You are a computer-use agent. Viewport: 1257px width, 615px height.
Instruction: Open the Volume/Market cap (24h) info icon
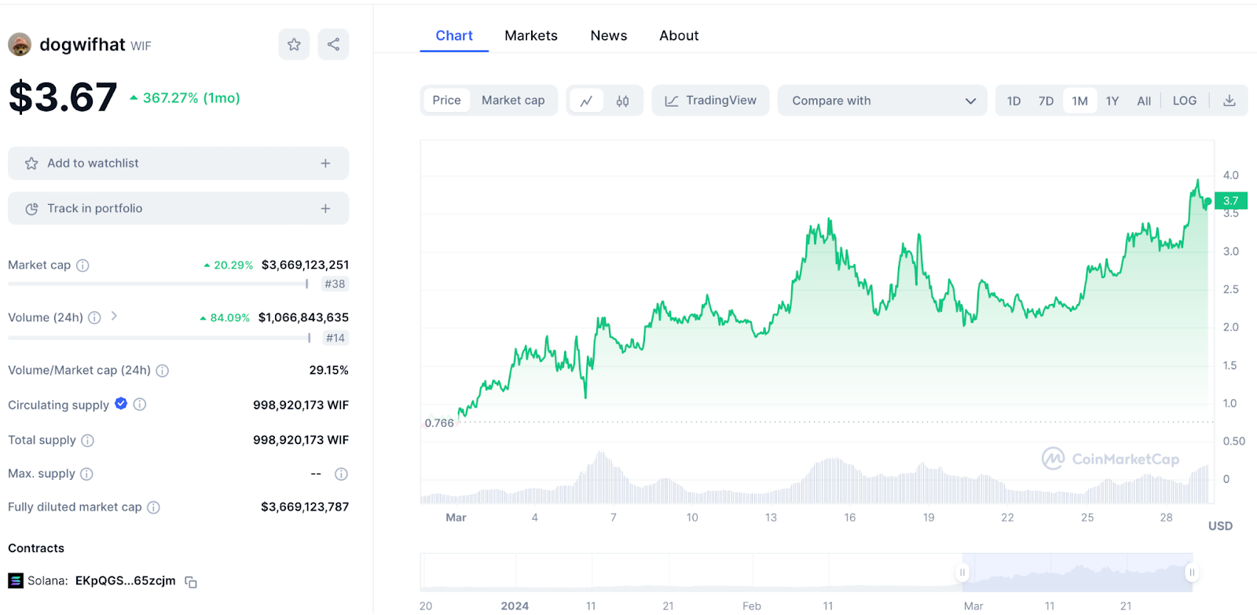(162, 371)
